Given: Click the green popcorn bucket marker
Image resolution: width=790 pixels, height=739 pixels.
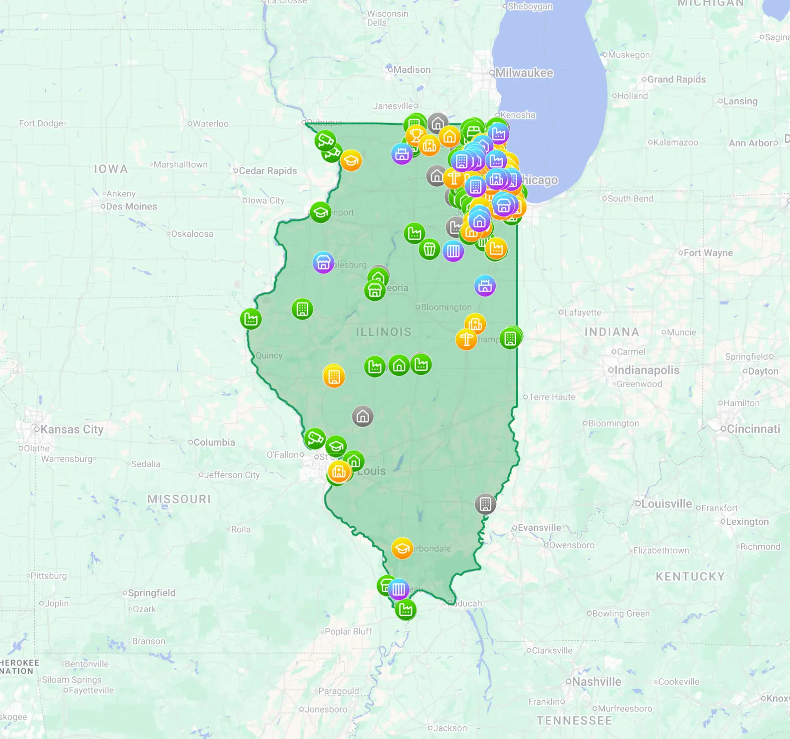Looking at the screenshot, I should tap(429, 249).
